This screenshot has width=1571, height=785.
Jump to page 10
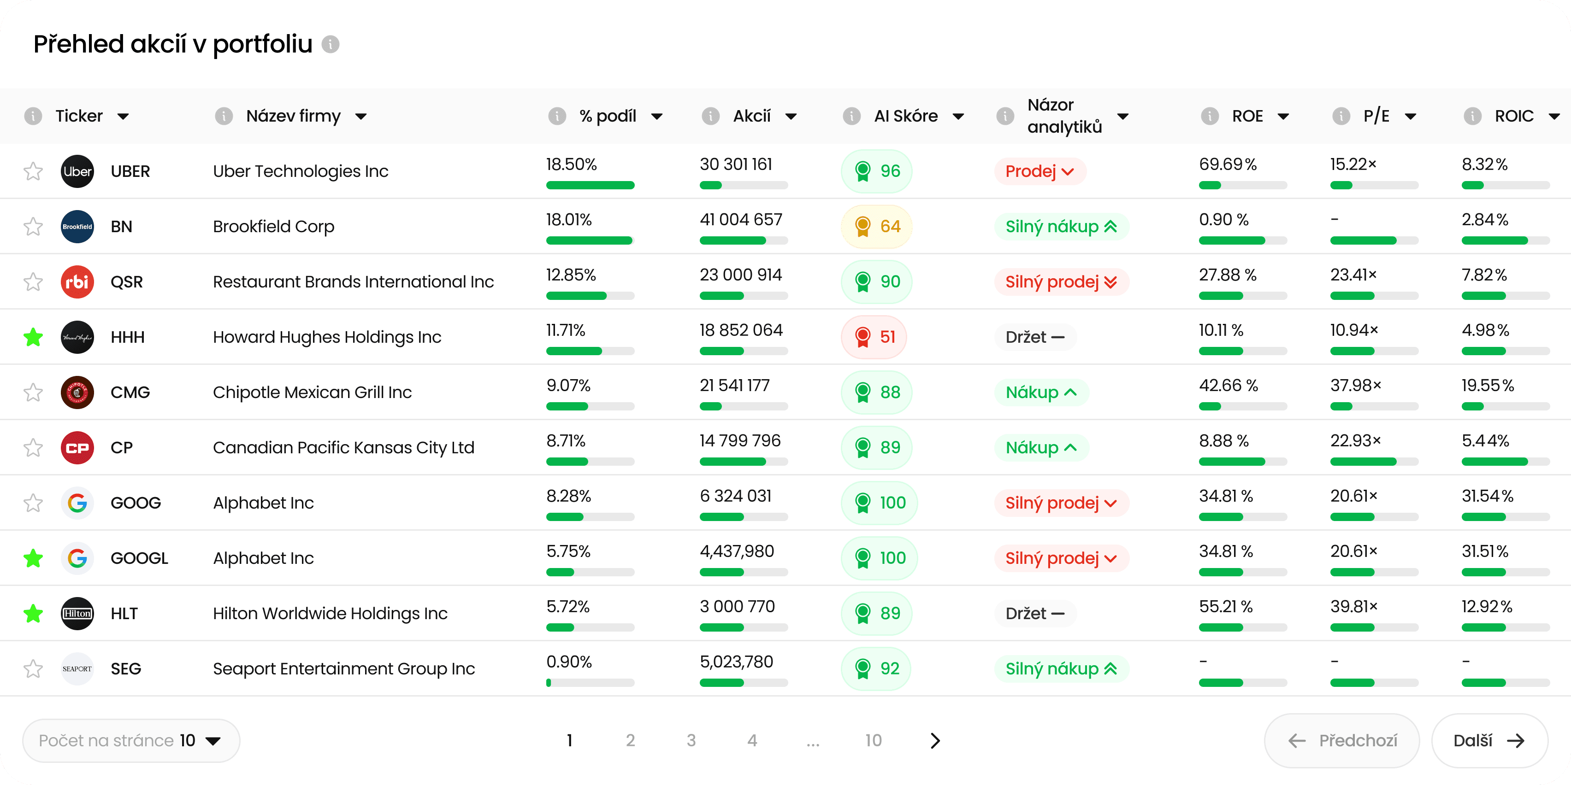pyautogui.click(x=874, y=740)
